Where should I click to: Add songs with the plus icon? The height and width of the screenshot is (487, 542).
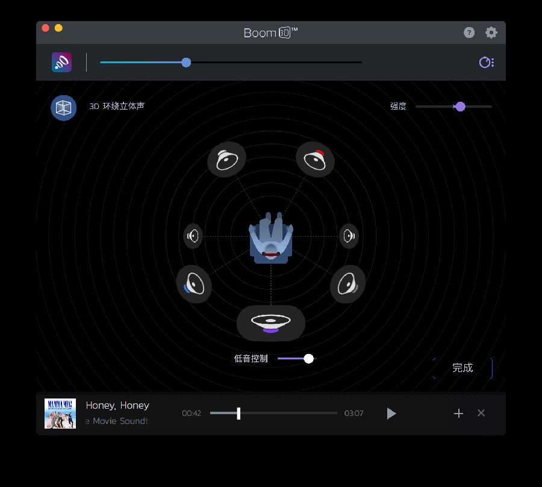pyautogui.click(x=458, y=414)
